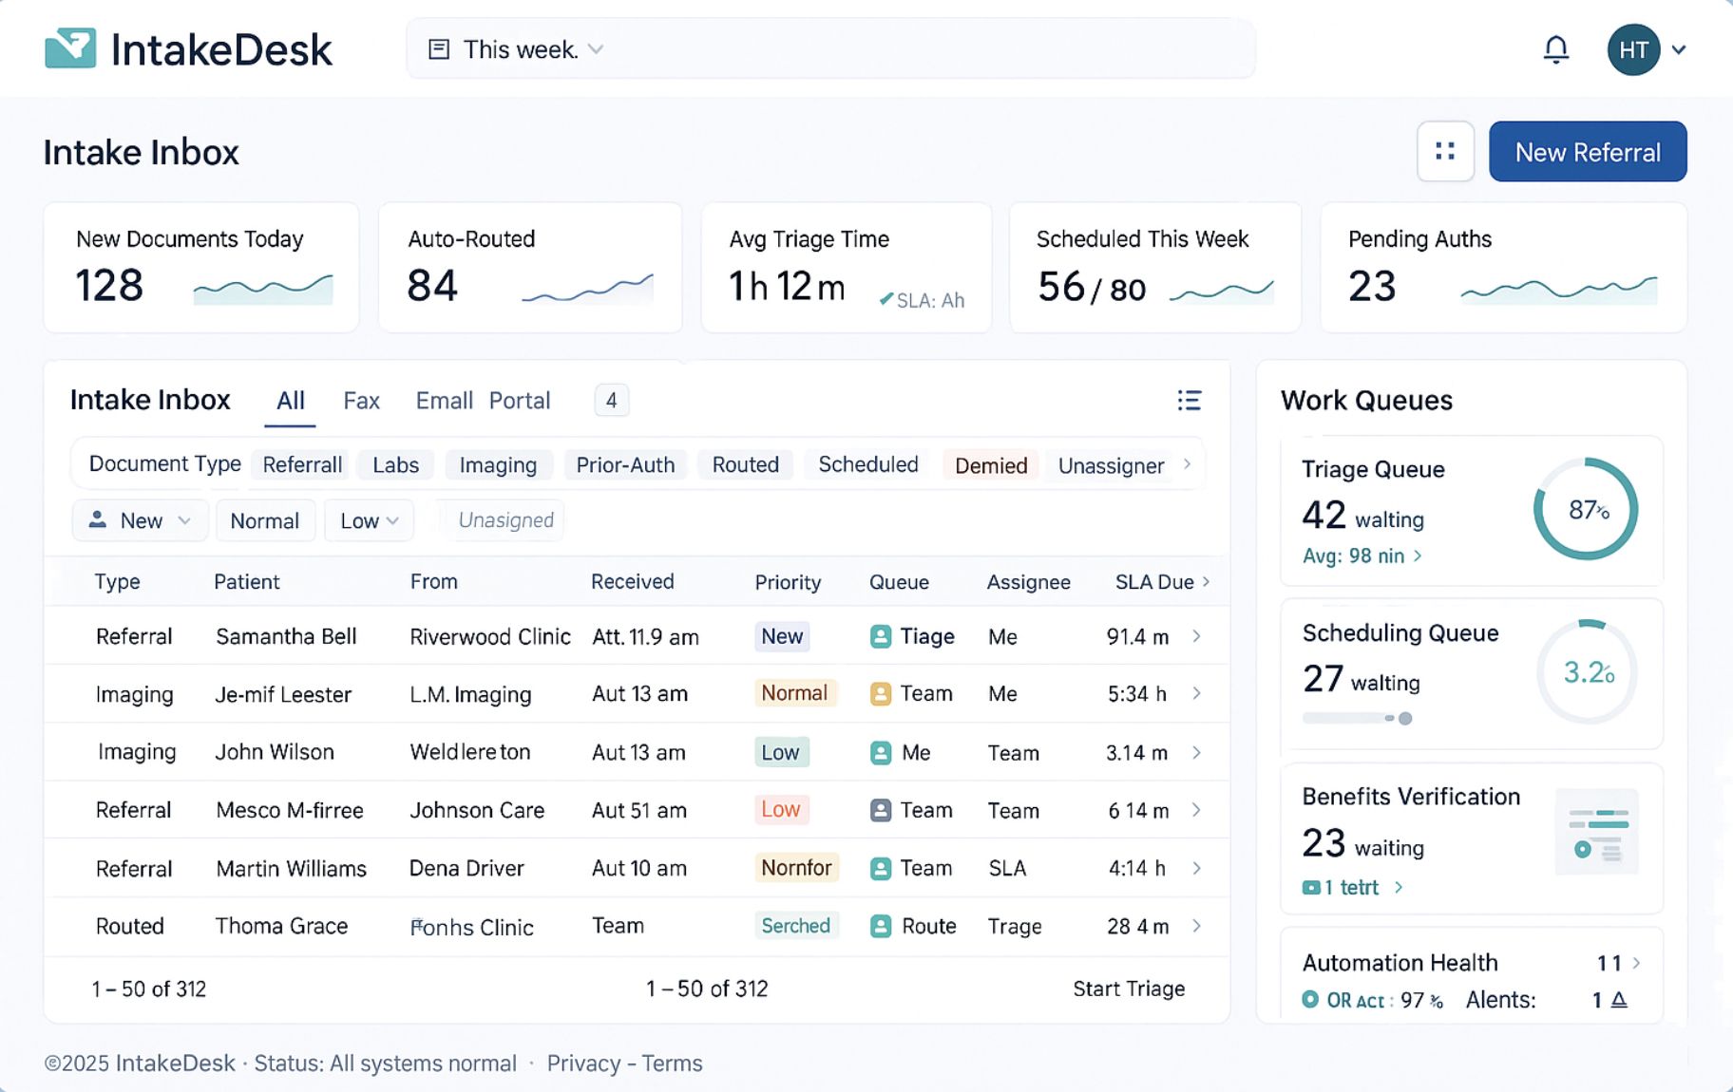Image resolution: width=1733 pixels, height=1092 pixels.
Task: Type in the Unasigned filter field
Action: click(505, 521)
